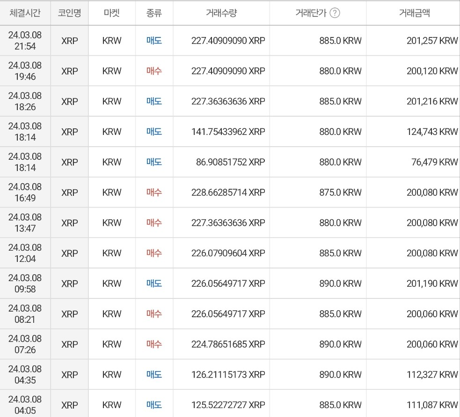The height and width of the screenshot is (417, 460).
Task: Click trade amount 76,479 KRW
Action: coord(434,162)
